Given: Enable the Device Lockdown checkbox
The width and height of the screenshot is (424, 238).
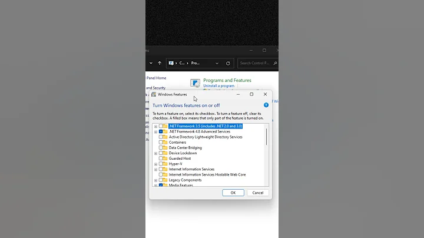Looking at the screenshot, I should [x=161, y=153].
